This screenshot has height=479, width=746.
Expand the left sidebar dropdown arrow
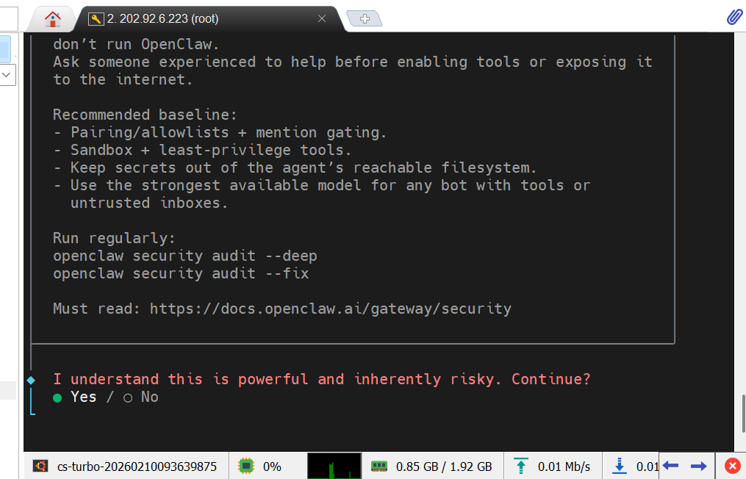coord(7,75)
